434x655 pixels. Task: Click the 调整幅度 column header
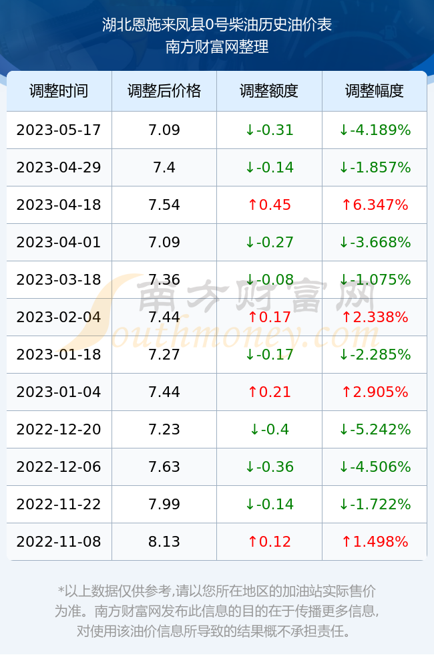tap(375, 91)
